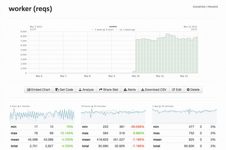Click the 'Mar 5 2013 13:37' start date label

(36, 28)
